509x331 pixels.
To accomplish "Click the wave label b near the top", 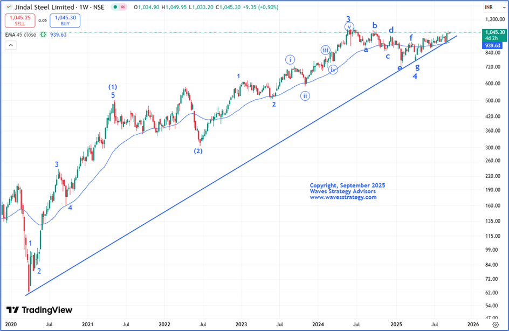I will pos(375,25).
